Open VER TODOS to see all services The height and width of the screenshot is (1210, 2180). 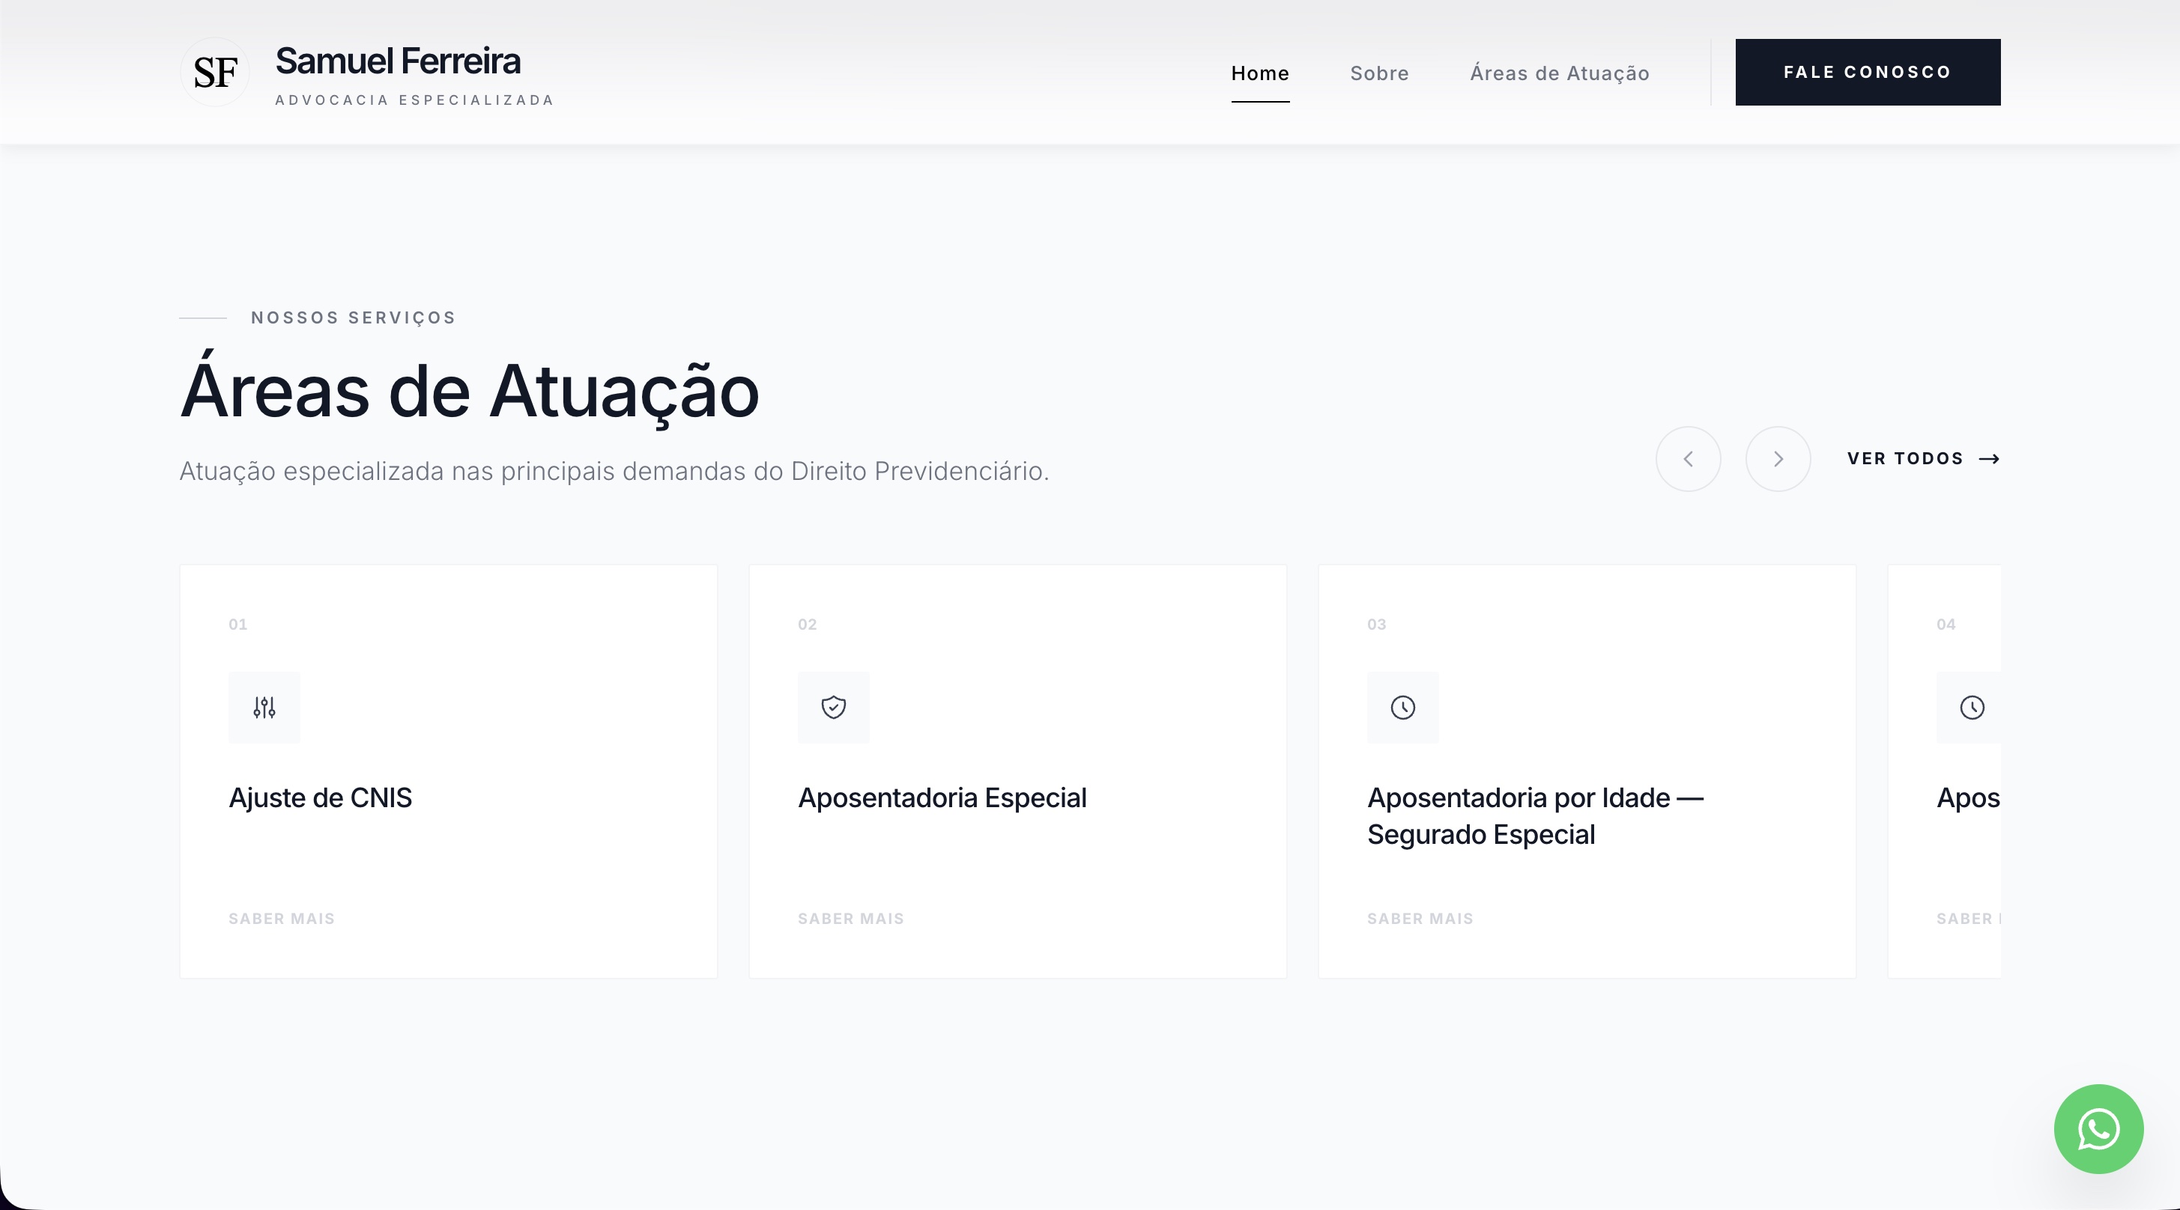pyautogui.click(x=1905, y=458)
